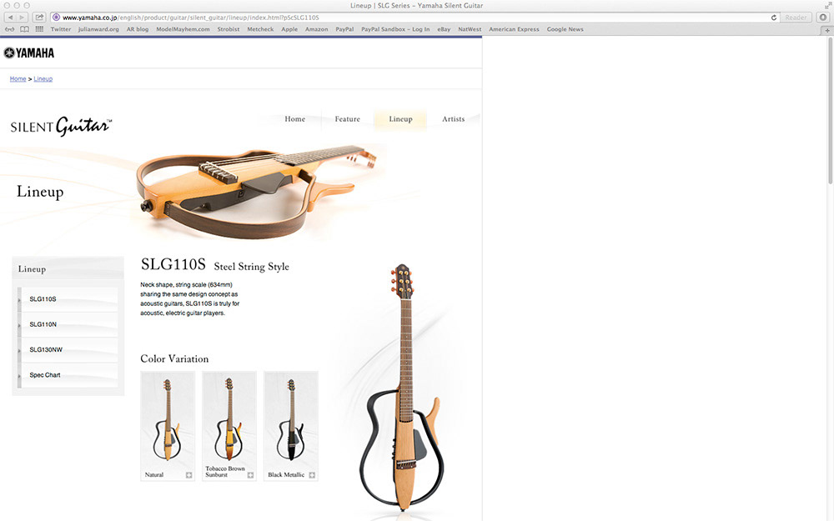Viewport: 834px width, 521px height.
Task: Open the Downloads arrow button
Action: 823,18
